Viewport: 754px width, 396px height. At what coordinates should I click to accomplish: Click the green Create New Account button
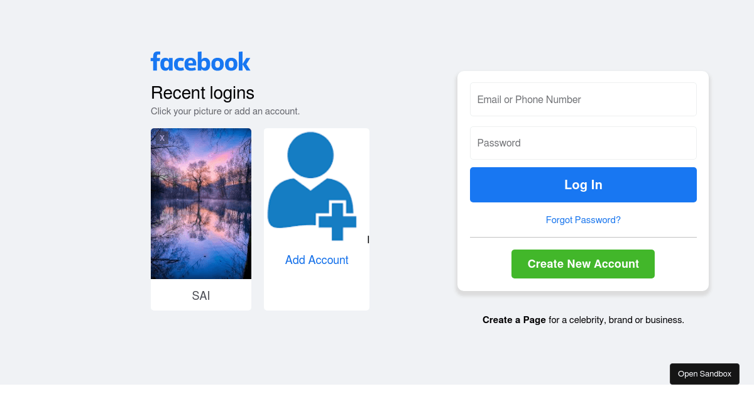(x=583, y=264)
